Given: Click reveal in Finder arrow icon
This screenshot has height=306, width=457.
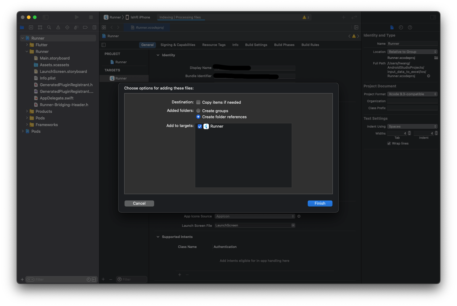Looking at the screenshot, I should 429,76.
